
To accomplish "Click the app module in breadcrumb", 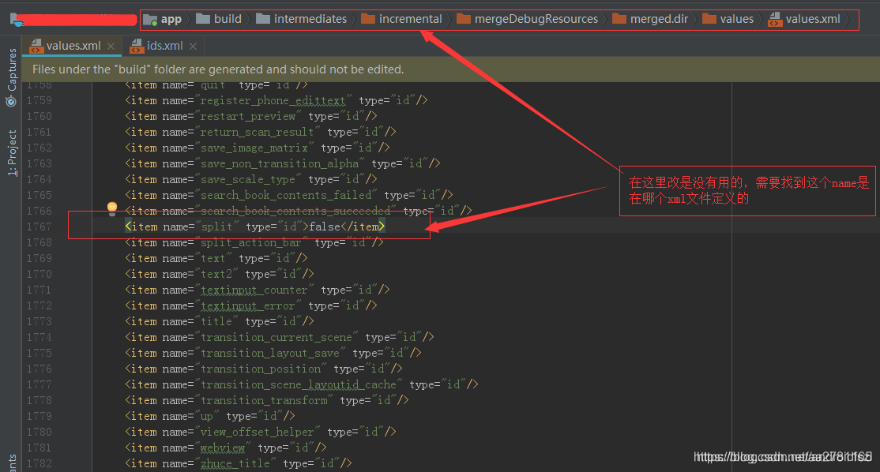I will click(x=163, y=19).
